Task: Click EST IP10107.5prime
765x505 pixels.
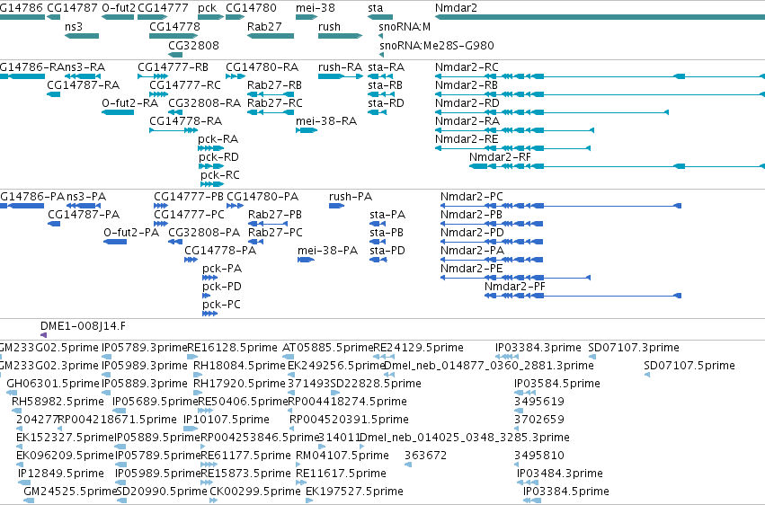Action: (226, 420)
